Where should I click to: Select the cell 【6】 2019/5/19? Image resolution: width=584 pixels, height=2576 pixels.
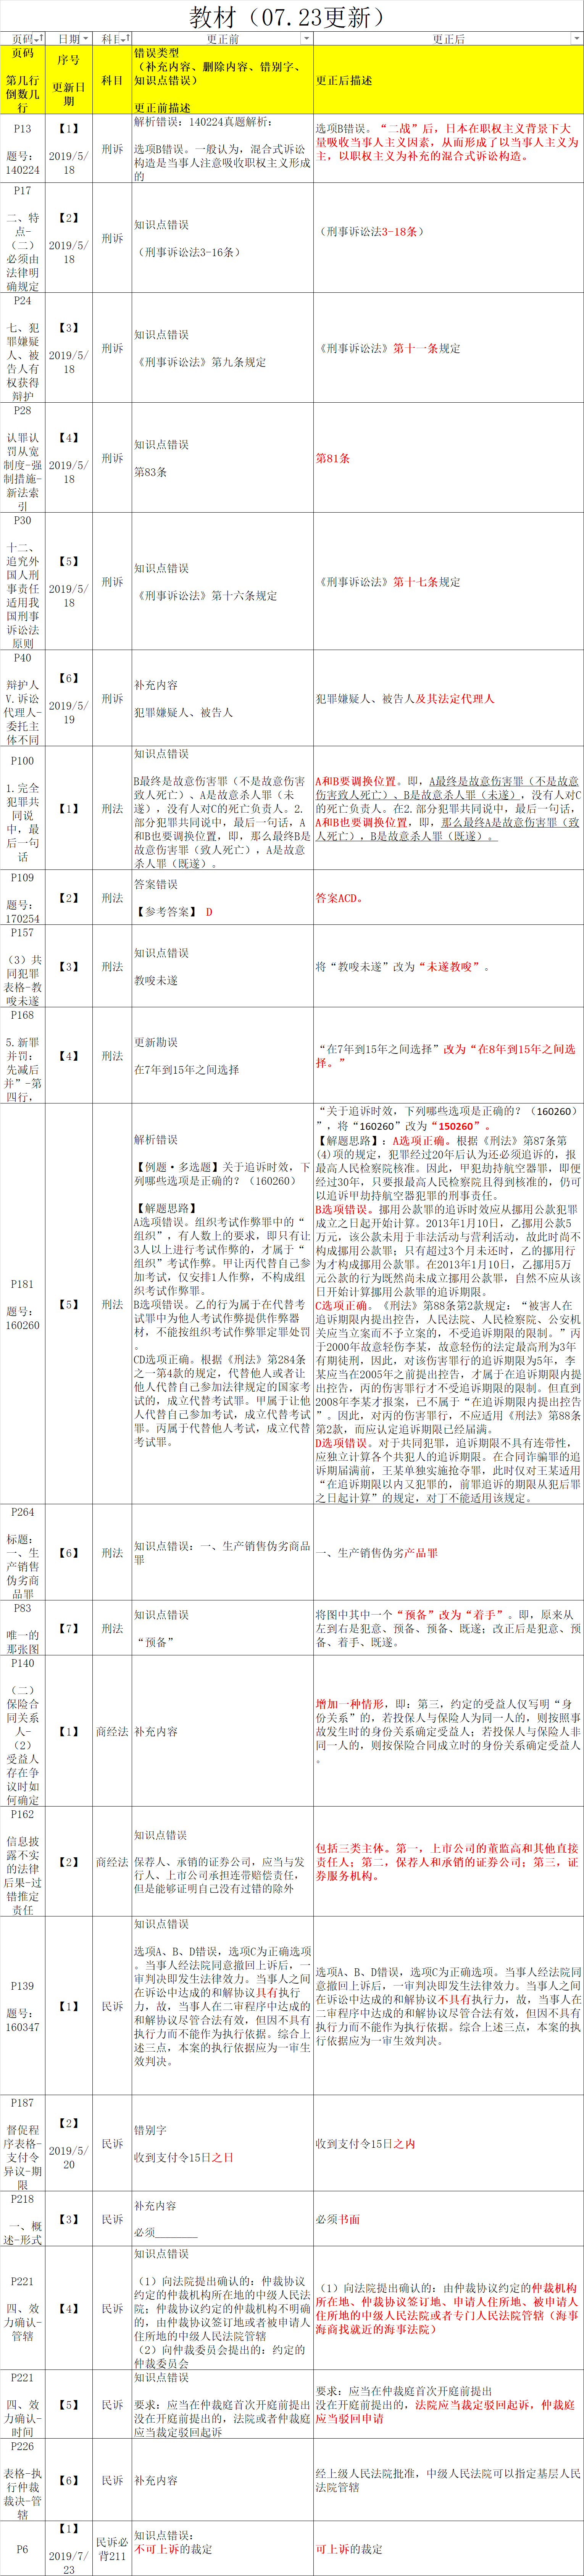(69, 698)
